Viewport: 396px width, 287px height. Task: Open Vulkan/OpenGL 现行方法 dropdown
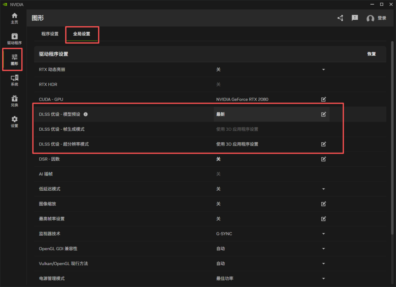click(x=324, y=263)
